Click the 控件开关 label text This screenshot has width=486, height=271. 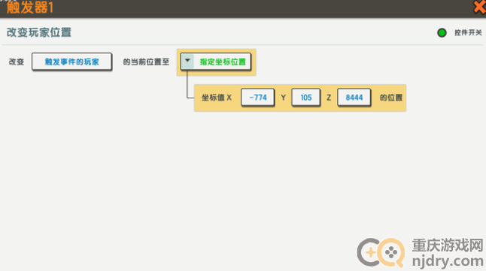(468, 32)
